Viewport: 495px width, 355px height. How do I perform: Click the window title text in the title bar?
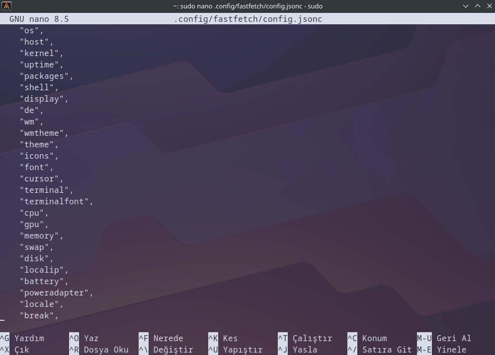(x=248, y=6)
